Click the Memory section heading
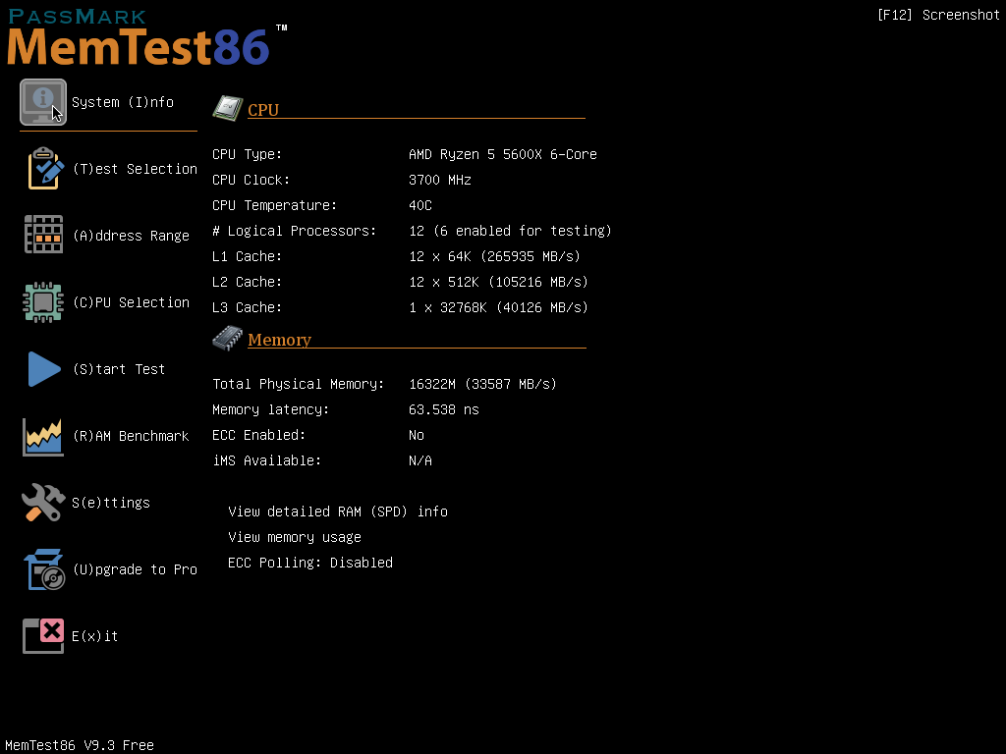Screen dimensions: 1006x754 click(x=280, y=340)
